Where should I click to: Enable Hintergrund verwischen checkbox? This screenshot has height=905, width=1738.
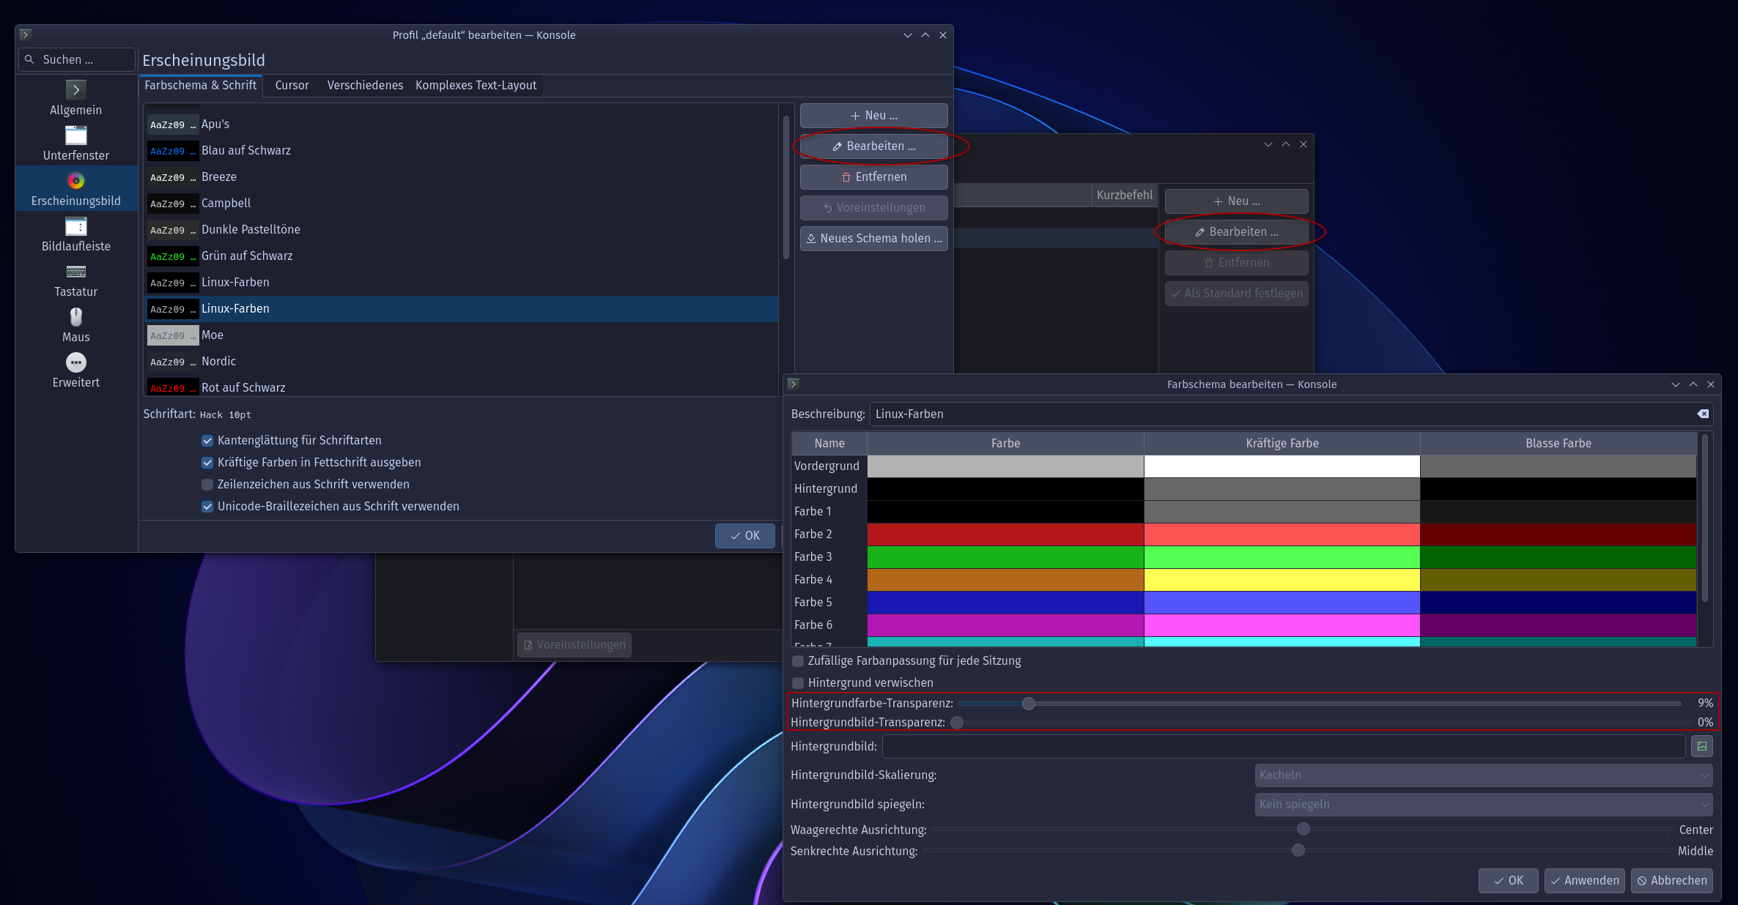click(798, 682)
